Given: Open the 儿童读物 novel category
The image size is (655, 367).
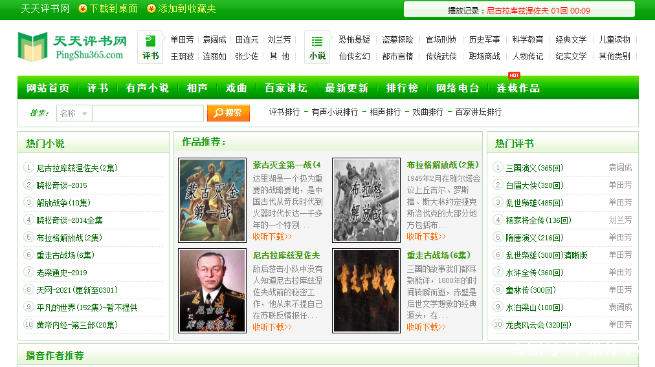Looking at the screenshot, I should tap(614, 39).
